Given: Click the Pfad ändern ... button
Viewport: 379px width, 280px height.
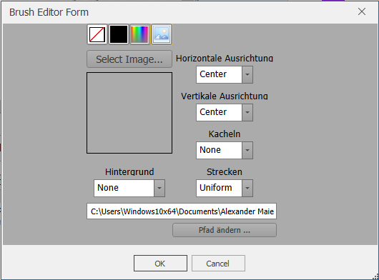Looking at the screenshot, I should click(225, 230).
